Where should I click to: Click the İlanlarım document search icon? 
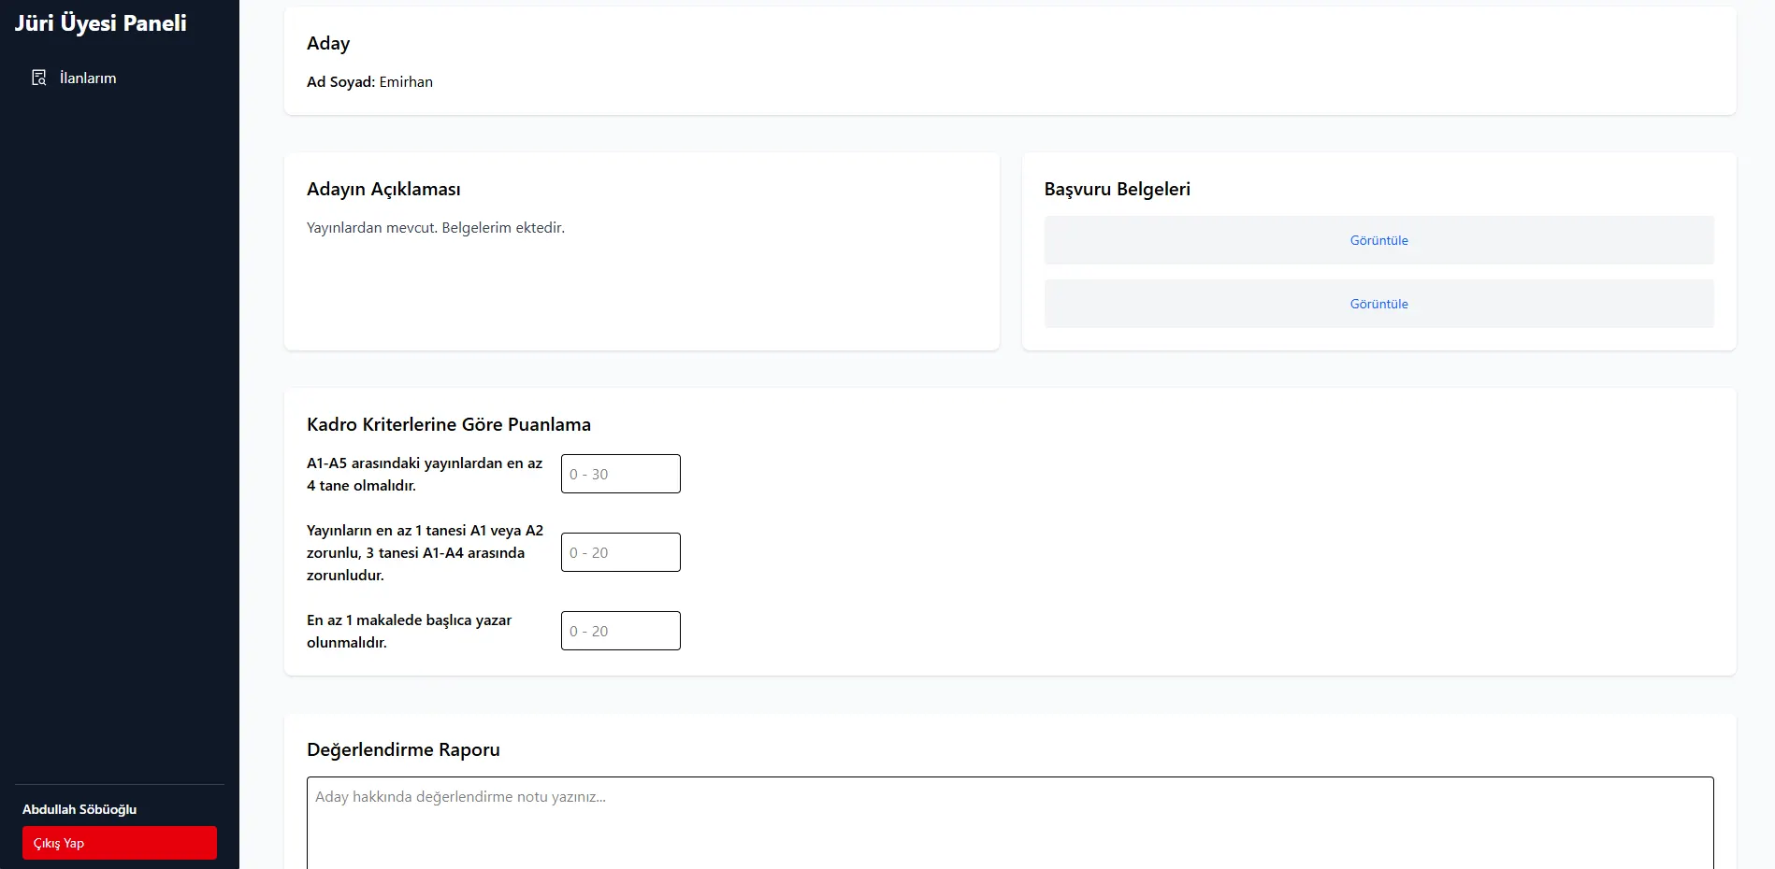tap(38, 78)
